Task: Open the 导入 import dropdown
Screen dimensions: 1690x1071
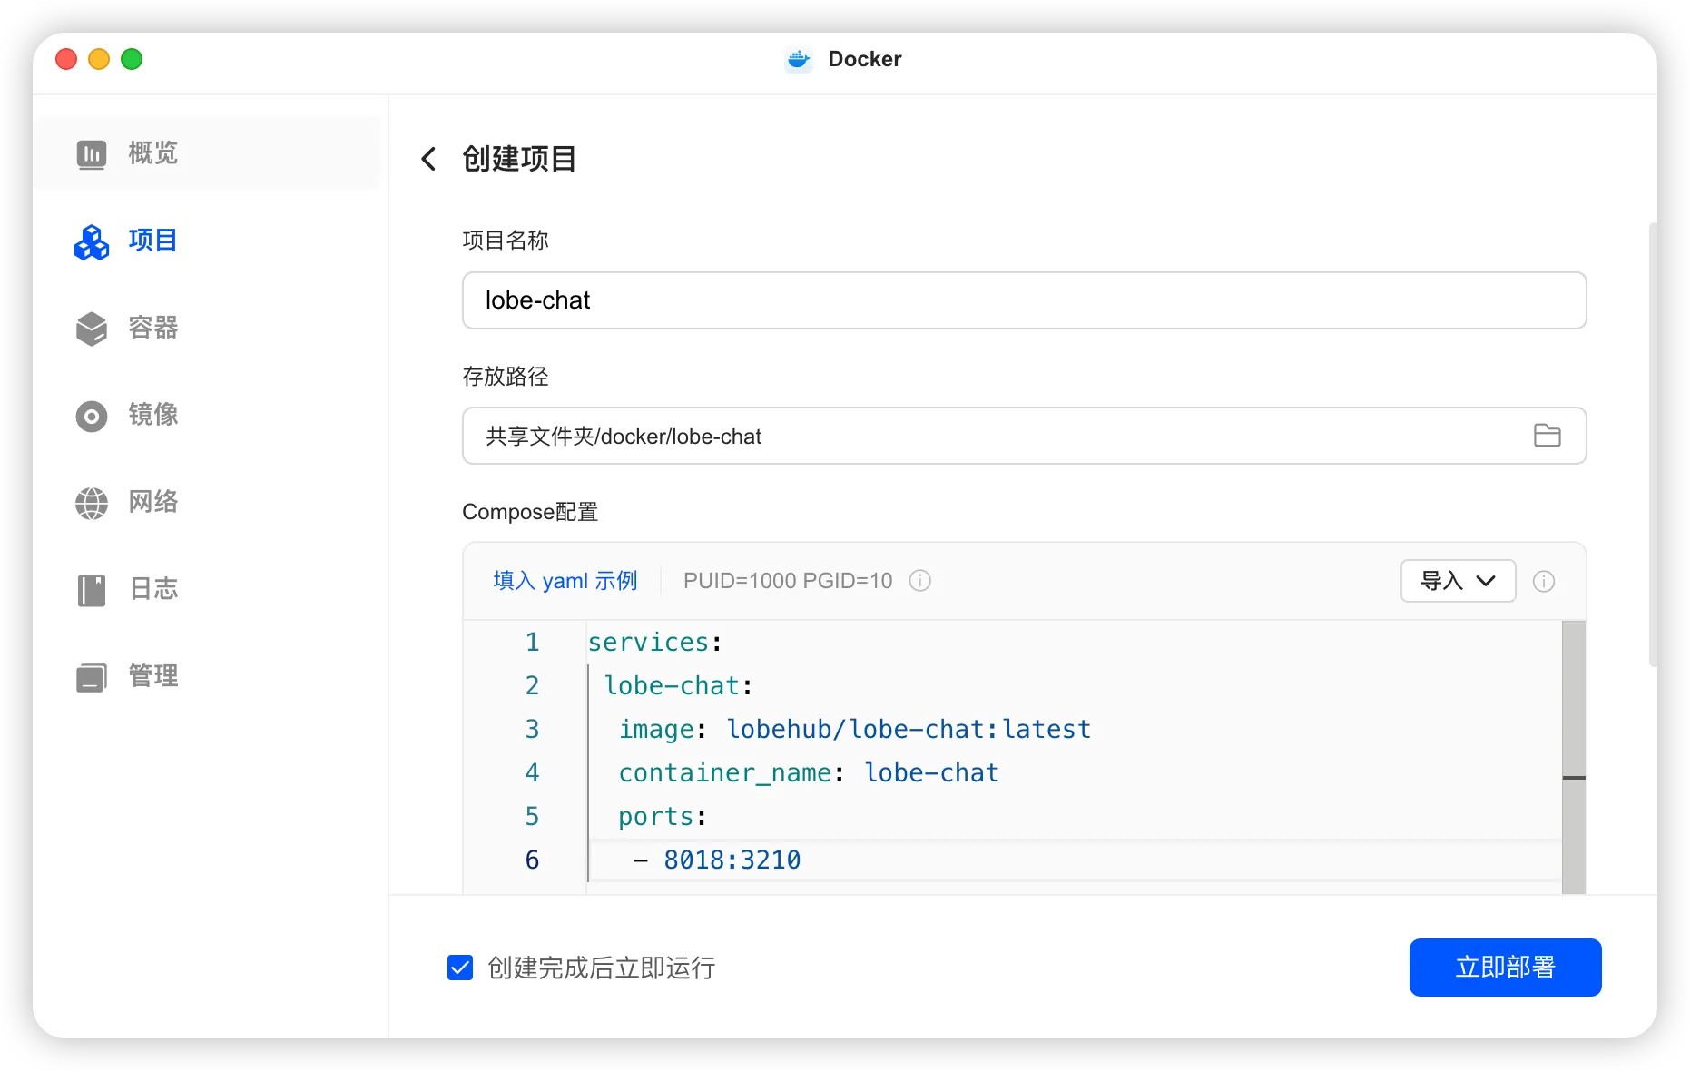Action: [1458, 581]
